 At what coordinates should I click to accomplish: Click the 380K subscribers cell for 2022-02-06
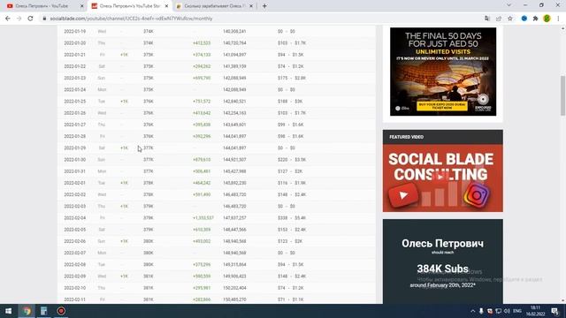coord(149,241)
